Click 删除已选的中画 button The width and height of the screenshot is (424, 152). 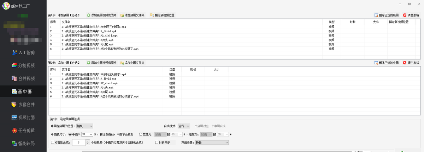386,63
